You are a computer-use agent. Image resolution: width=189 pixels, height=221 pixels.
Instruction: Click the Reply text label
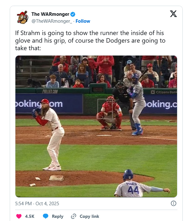click(58, 216)
